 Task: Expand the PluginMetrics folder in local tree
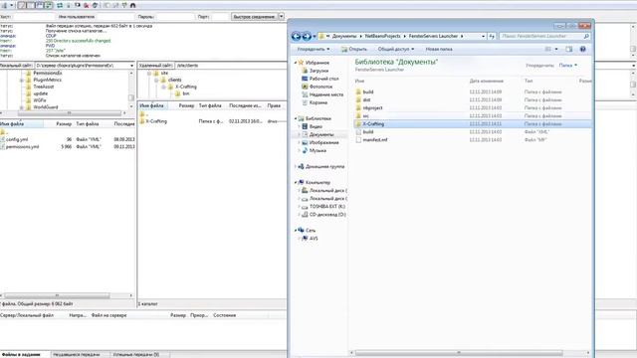pos(22,81)
